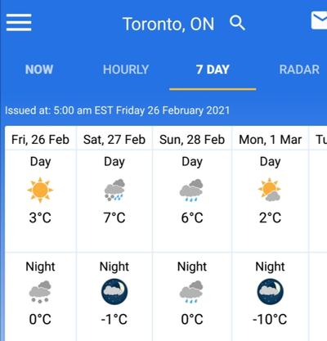The height and width of the screenshot is (341, 327).
Task: Tap the Monday night -10°C temperature
Action: (270, 319)
